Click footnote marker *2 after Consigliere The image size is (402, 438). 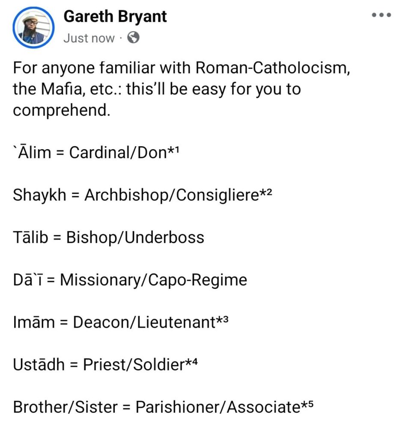click(x=266, y=193)
